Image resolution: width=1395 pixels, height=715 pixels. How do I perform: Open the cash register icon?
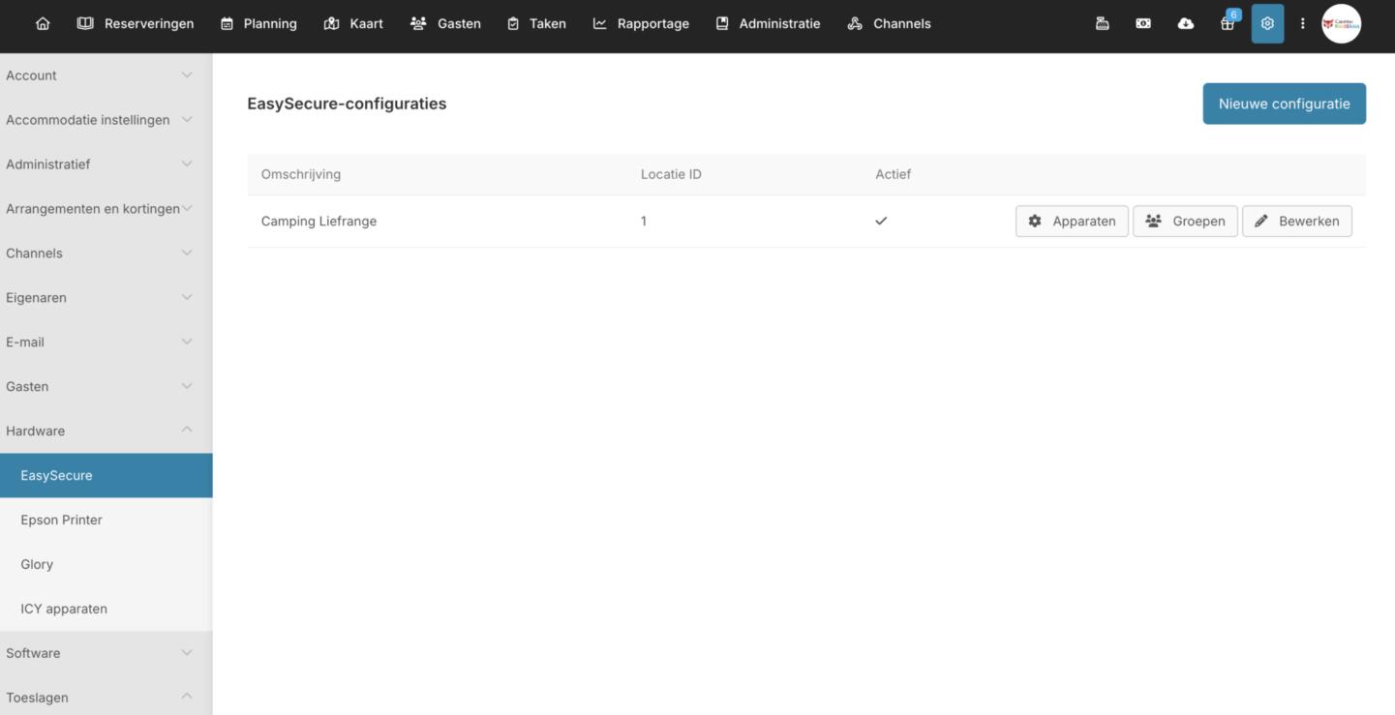(x=1102, y=23)
